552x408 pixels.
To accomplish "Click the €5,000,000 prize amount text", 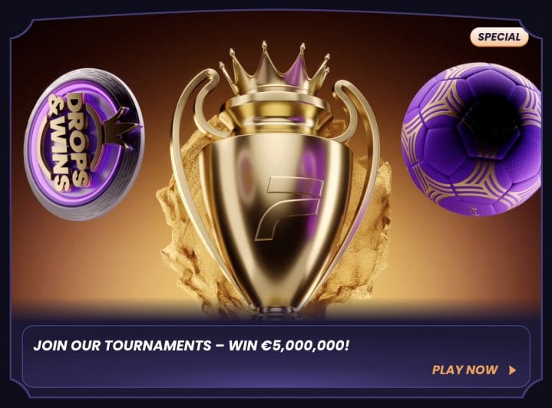I will [305, 345].
